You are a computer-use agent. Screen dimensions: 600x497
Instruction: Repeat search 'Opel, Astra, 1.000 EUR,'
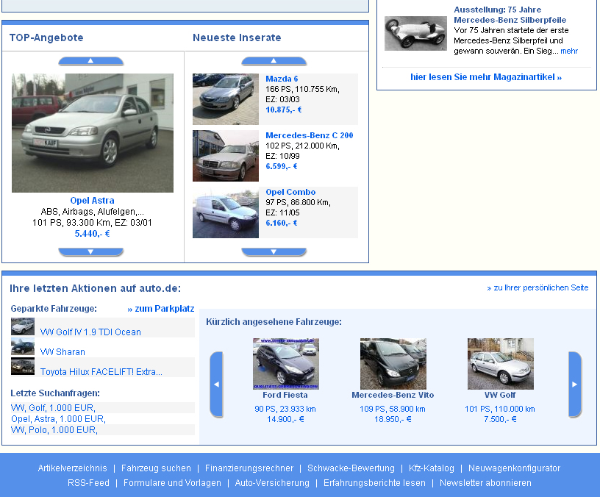click(x=58, y=419)
